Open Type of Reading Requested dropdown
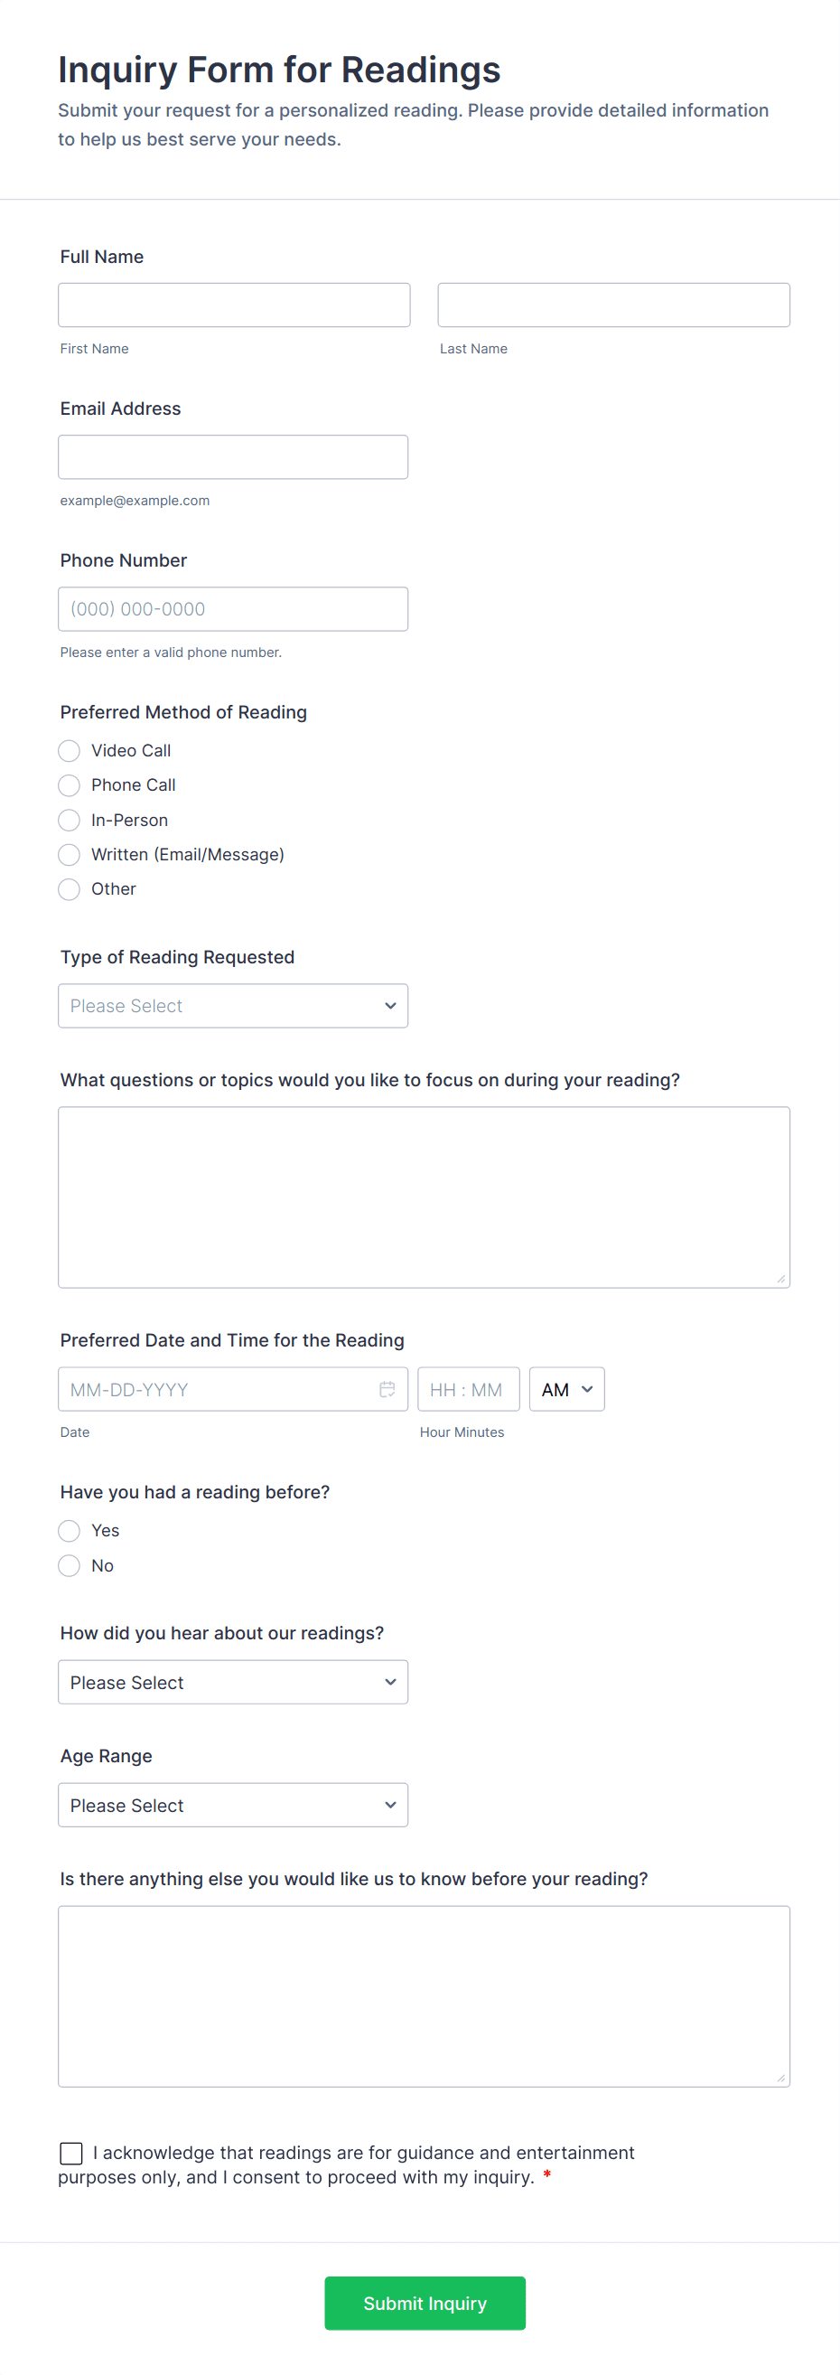Image resolution: width=840 pixels, height=2375 pixels. pyautogui.click(x=233, y=1006)
